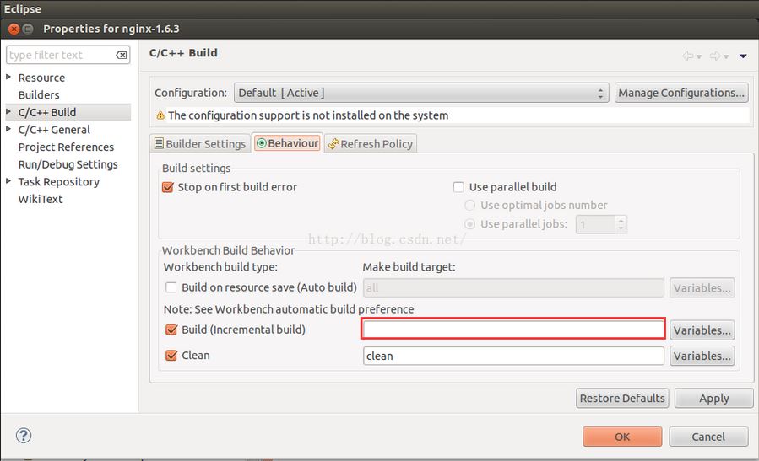Click the incremental build target input field
The height and width of the screenshot is (461, 759).
pyautogui.click(x=513, y=329)
